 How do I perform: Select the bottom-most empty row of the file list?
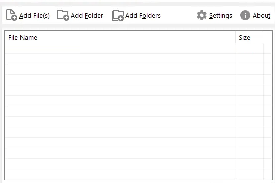[139, 174]
